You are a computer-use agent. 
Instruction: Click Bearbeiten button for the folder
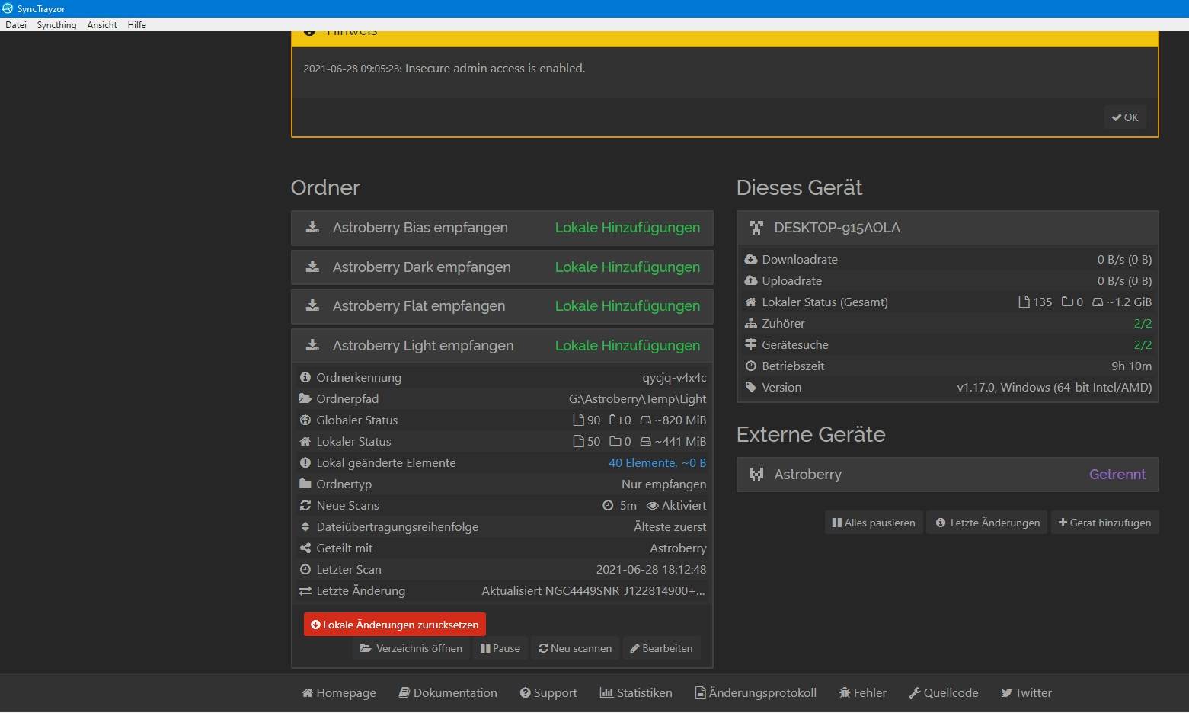pos(661,648)
